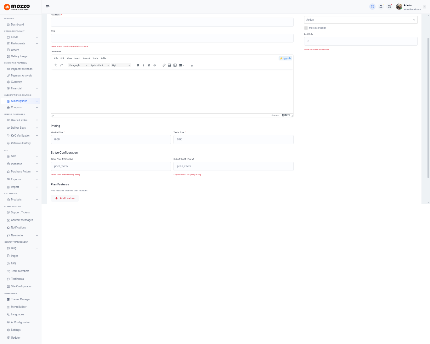
Task: Toggle bold formatting in the description editor
Action: 138,65
